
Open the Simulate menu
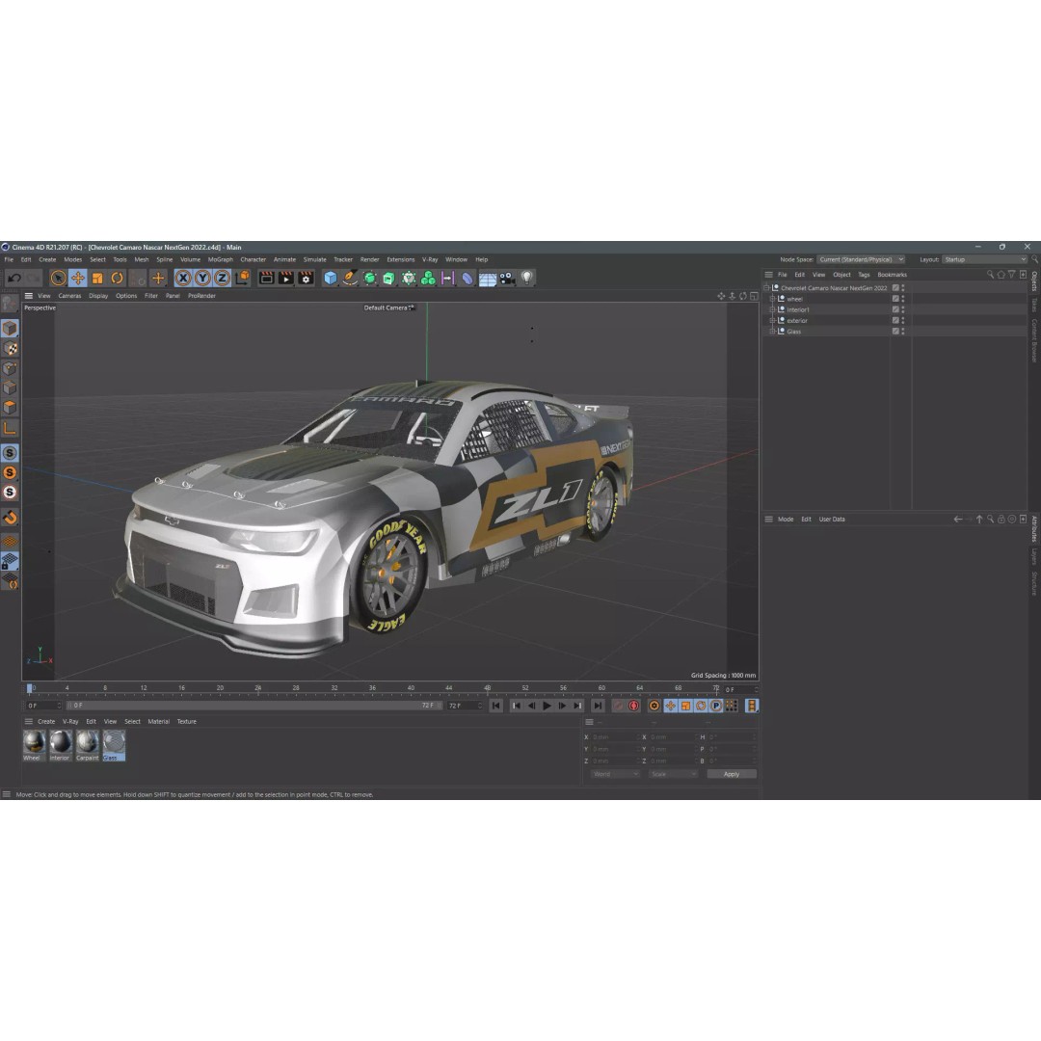pos(314,259)
